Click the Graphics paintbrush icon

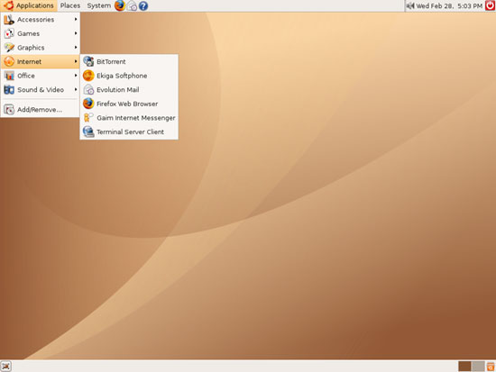point(9,48)
